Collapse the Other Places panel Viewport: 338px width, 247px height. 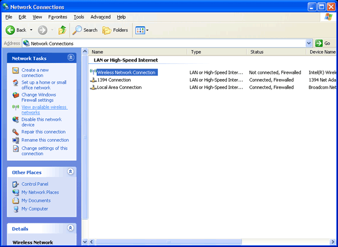(x=71, y=172)
